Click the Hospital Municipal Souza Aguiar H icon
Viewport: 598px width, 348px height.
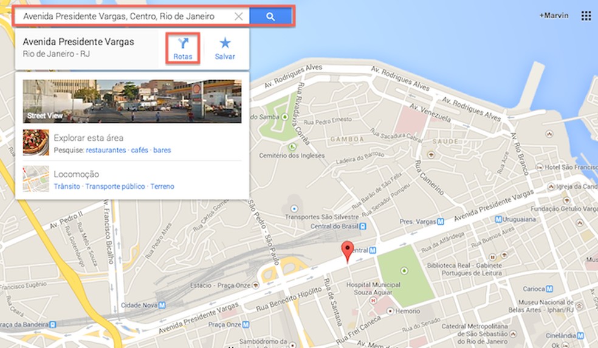tap(373, 301)
